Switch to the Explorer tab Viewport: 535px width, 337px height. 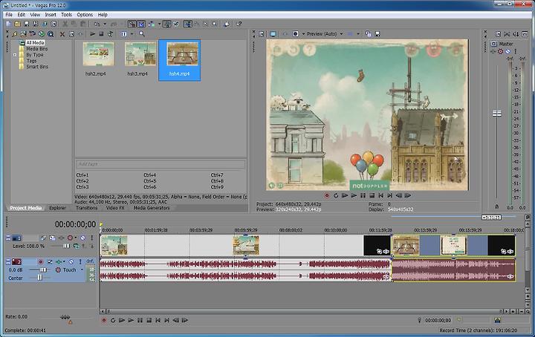(57, 208)
